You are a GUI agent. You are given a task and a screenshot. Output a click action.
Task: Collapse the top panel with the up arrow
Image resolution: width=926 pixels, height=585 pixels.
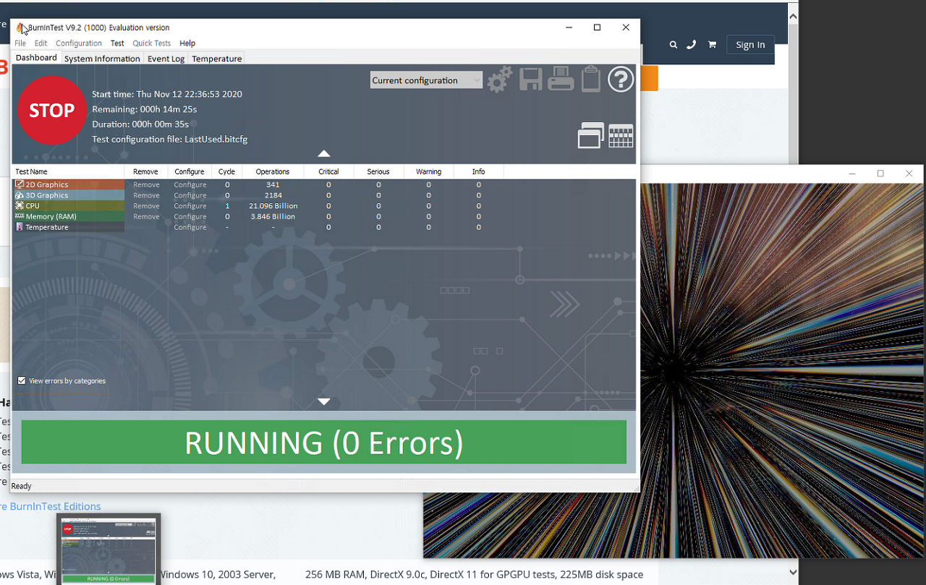[x=324, y=153]
